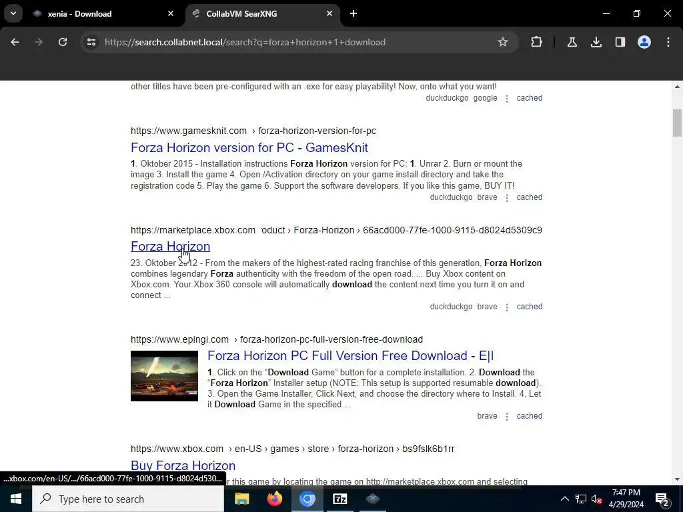
Task: Minimize the browser window
Action: pos(606,13)
